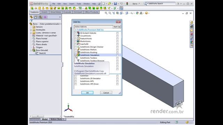Click the Design Library icon in task pane
223x125 pixels.
(192, 26)
